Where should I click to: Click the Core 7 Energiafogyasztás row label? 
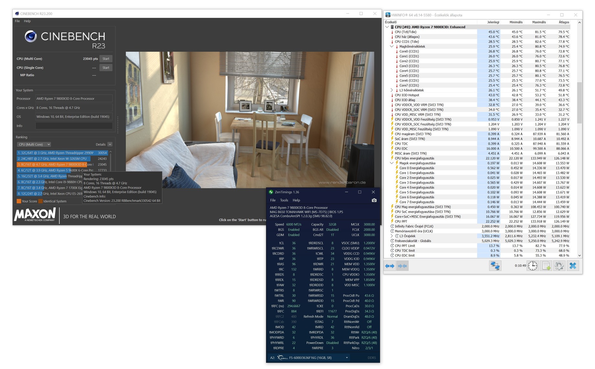(416, 202)
